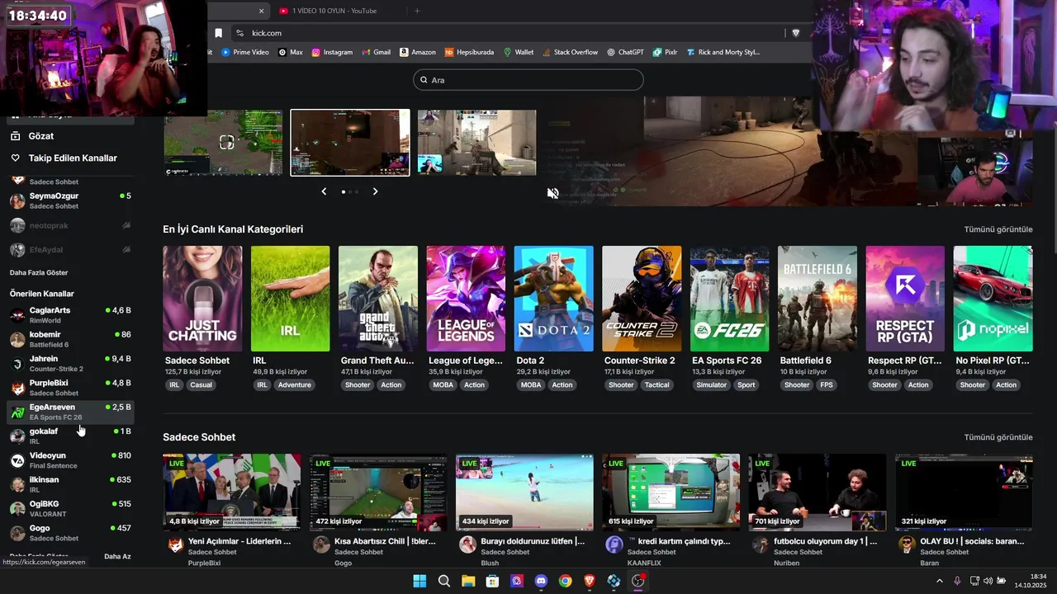Open CaglarArts channel in sidebar

(70, 315)
